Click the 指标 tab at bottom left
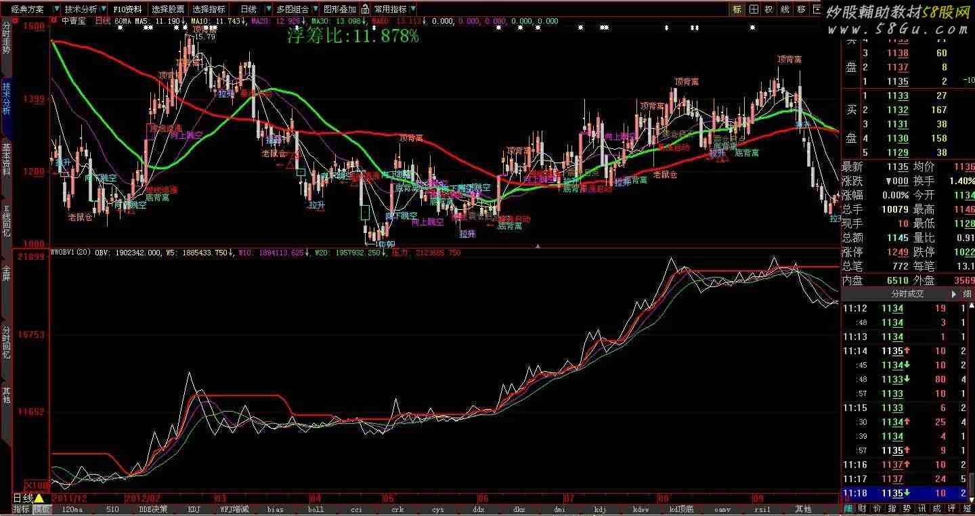Screen dimensions: 975x516 tap(22, 510)
